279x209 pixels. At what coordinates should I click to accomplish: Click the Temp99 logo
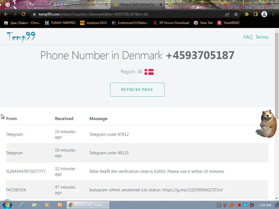pos(21,37)
